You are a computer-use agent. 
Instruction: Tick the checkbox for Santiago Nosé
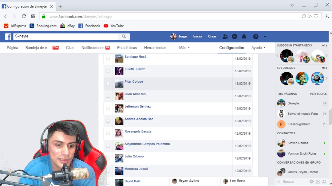(x=108, y=59)
